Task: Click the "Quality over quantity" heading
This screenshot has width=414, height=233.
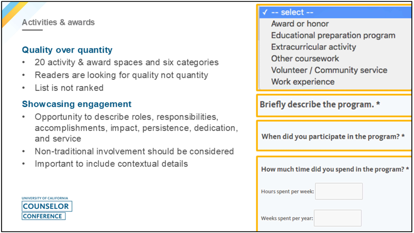Action: [67, 50]
